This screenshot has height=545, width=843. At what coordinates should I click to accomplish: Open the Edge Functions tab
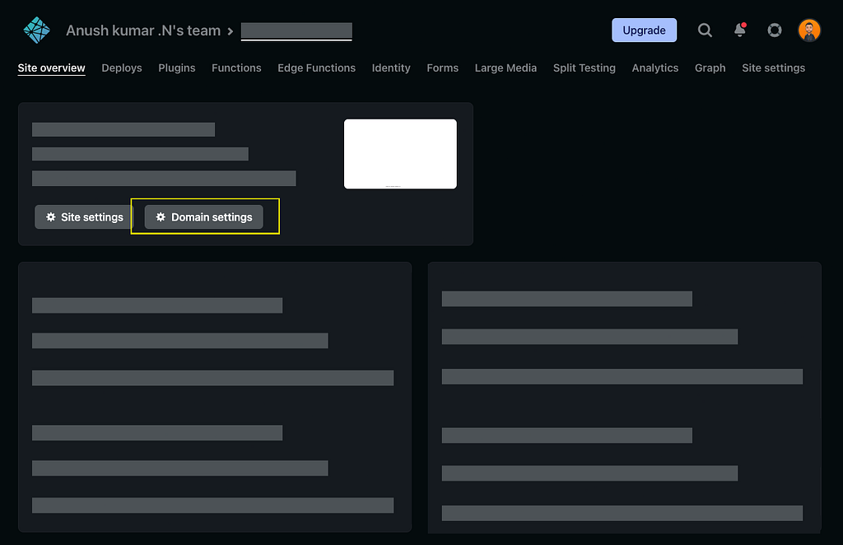(x=317, y=68)
